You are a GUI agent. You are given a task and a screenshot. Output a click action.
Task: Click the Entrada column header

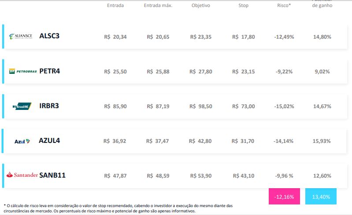115,5
